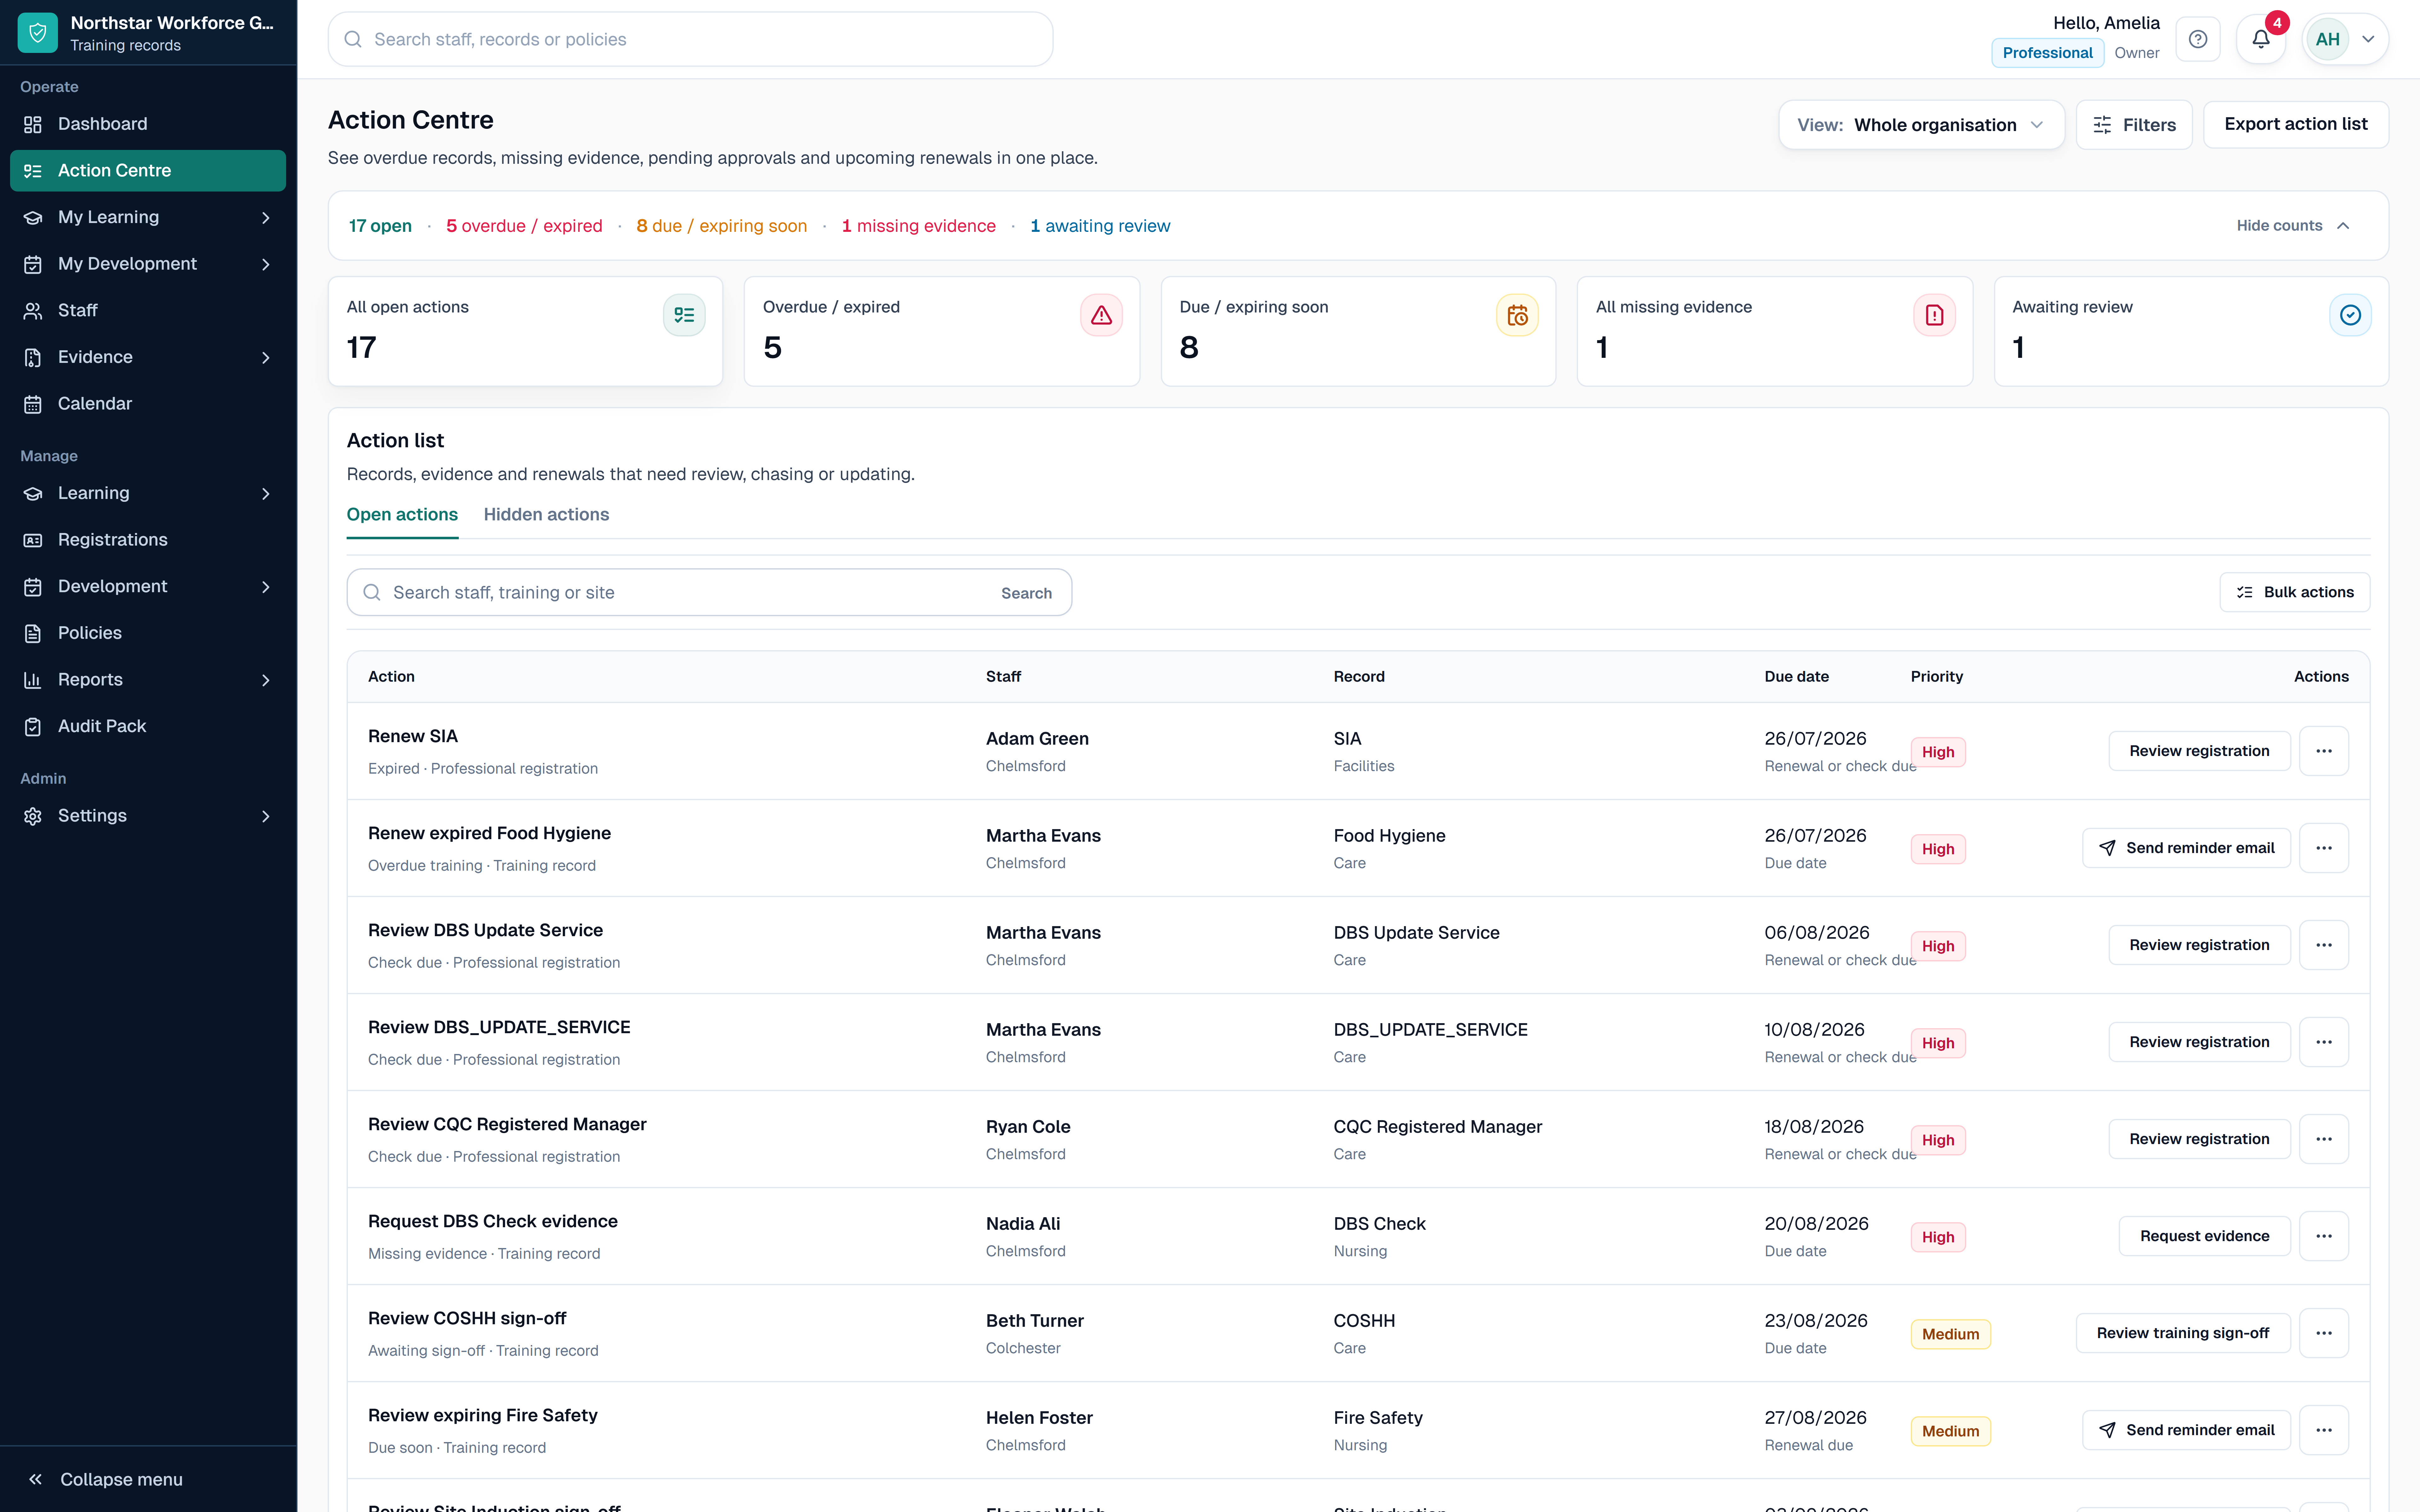Switch to the Hidden actions tab

[546, 515]
